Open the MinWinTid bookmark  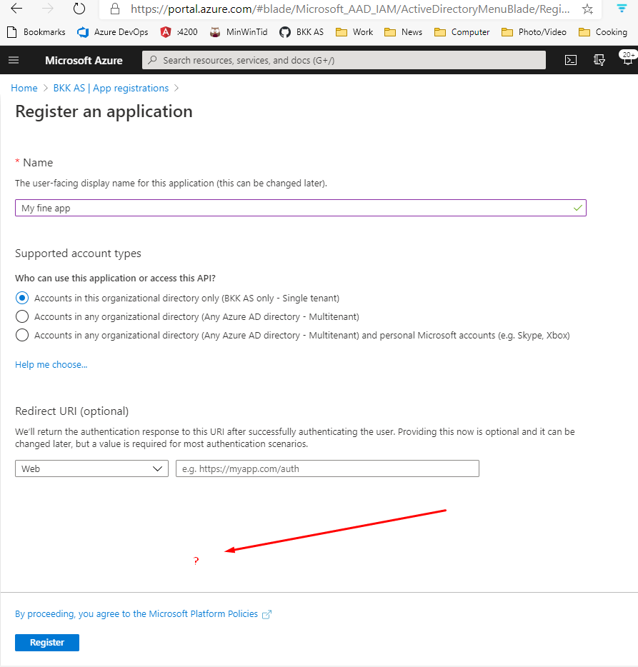(238, 31)
